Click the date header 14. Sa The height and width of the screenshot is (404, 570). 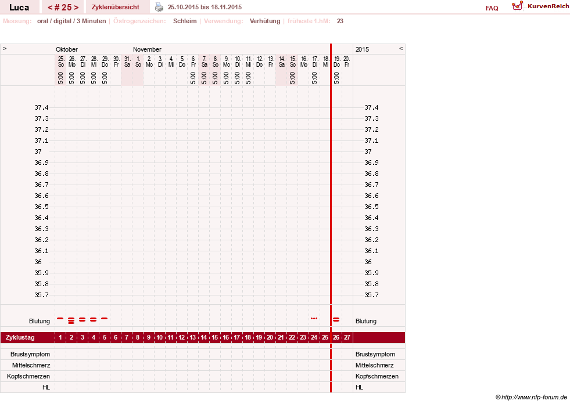282,62
